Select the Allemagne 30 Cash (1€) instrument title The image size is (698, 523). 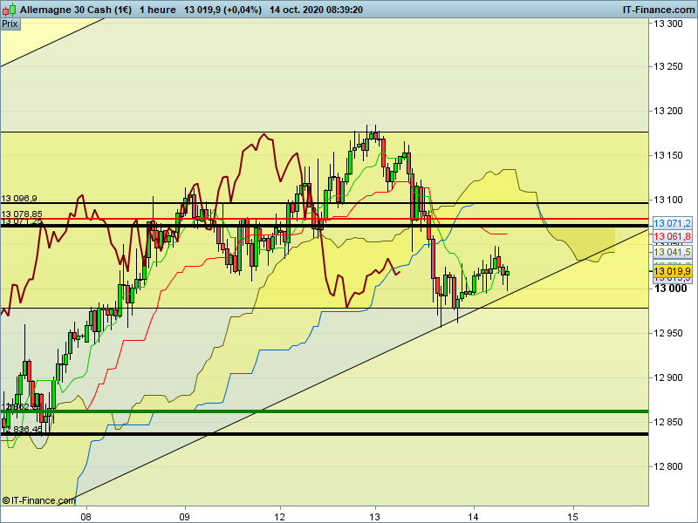(x=76, y=10)
